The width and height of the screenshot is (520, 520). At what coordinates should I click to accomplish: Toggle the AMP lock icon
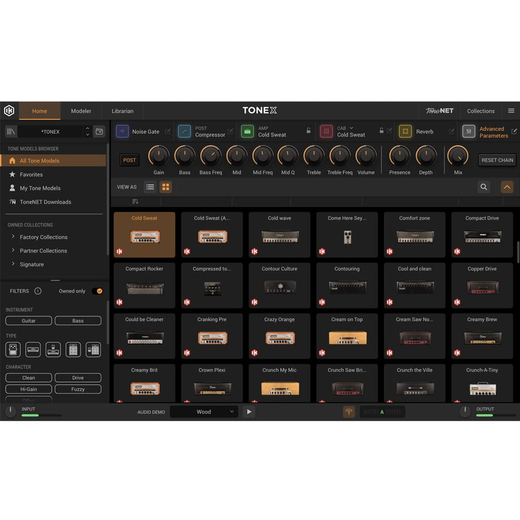pos(309,131)
